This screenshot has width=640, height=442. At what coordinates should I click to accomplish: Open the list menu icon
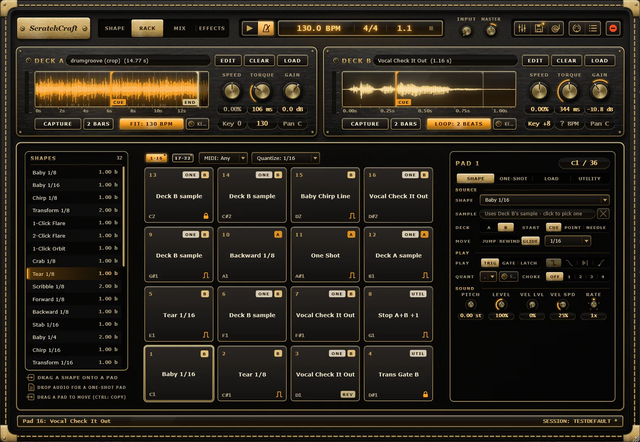coord(593,28)
